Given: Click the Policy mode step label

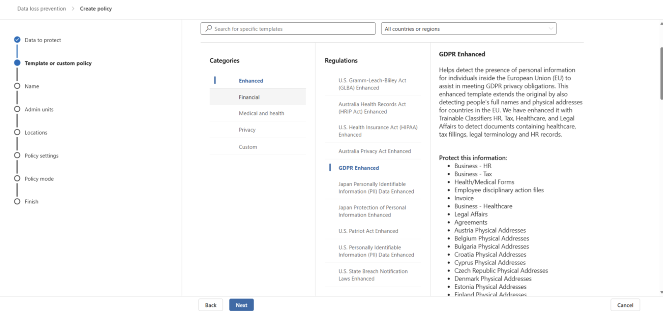Looking at the screenshot, I should 39,179.
